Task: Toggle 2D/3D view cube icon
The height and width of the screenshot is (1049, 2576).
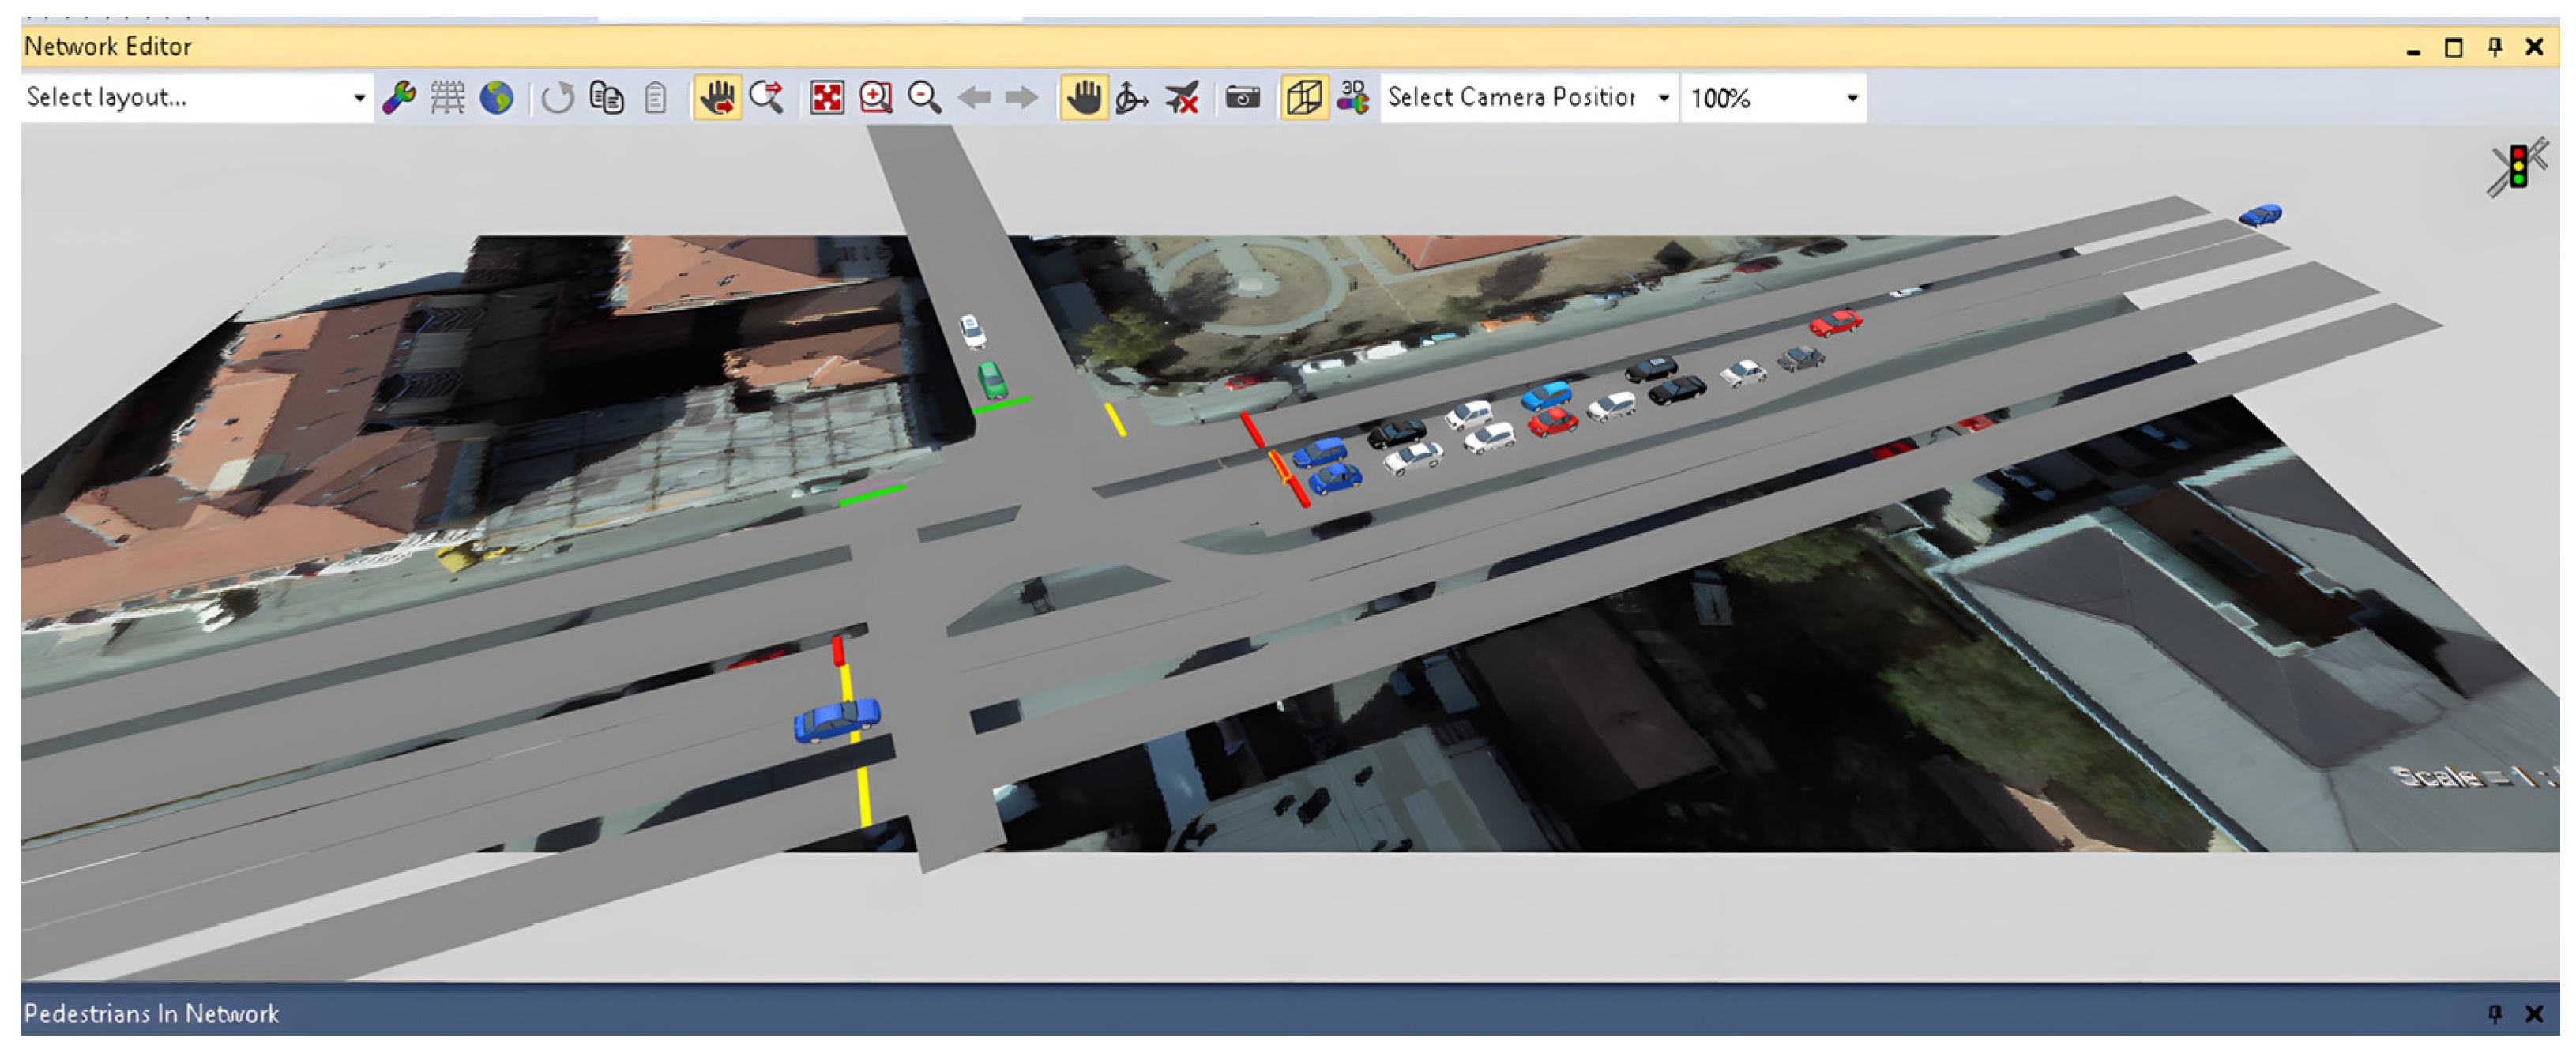Action: (1304, 98)
